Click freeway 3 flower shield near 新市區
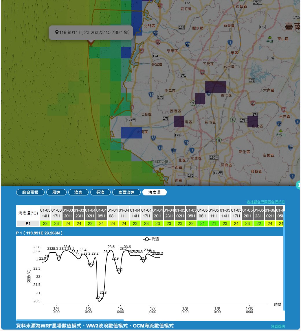 click(x=232, y=119)
